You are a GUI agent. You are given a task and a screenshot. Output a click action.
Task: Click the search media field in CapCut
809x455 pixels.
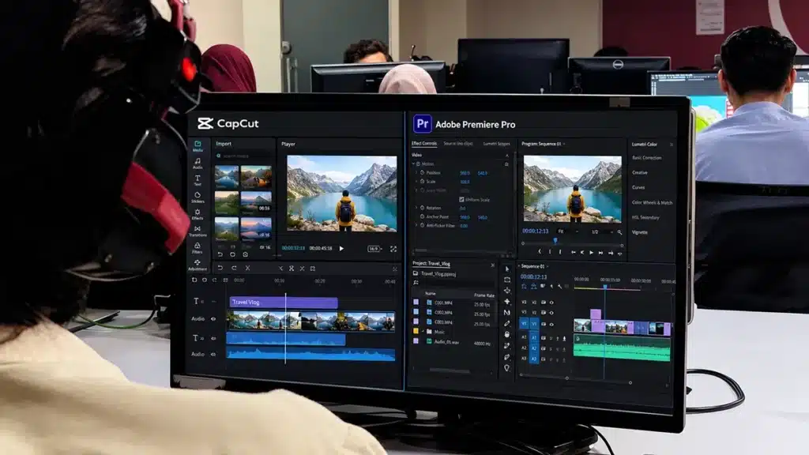pos(245,156)
